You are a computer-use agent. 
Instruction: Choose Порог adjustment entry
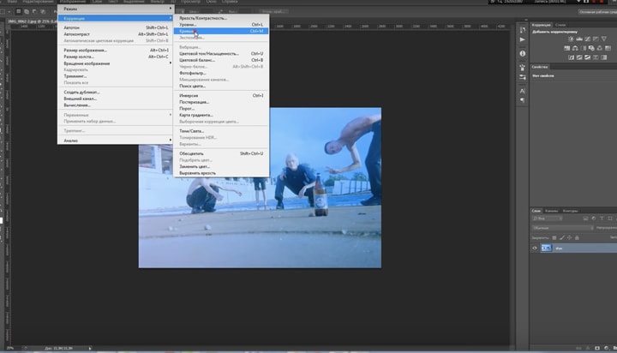(221, 109)
